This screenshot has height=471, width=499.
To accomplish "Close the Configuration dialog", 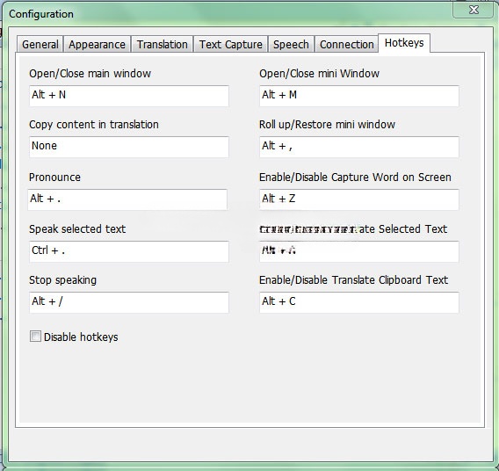I will [474, 11].
